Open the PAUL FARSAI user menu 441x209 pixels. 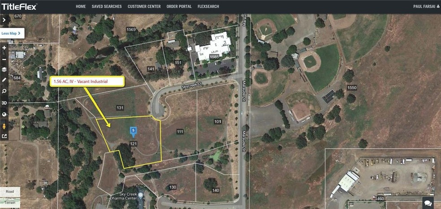tap(426, 6)
